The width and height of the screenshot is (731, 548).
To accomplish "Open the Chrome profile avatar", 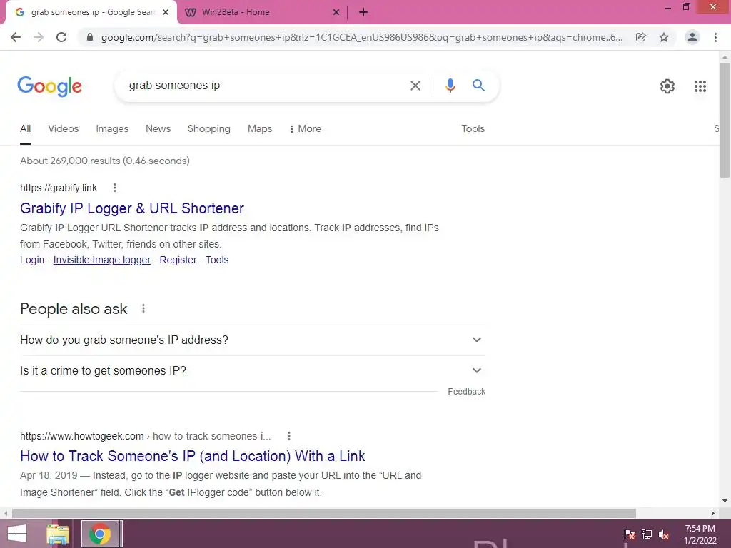I will pos(692,37).
